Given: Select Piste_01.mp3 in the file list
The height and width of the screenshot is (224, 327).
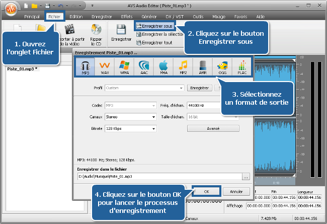Looking at the screenshot, I should pyautogui.click(x=22, y=69).
